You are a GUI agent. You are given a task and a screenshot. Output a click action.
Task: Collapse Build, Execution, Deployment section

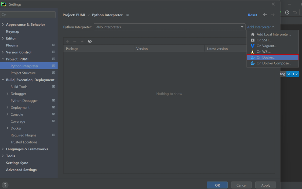click(3, 80)
